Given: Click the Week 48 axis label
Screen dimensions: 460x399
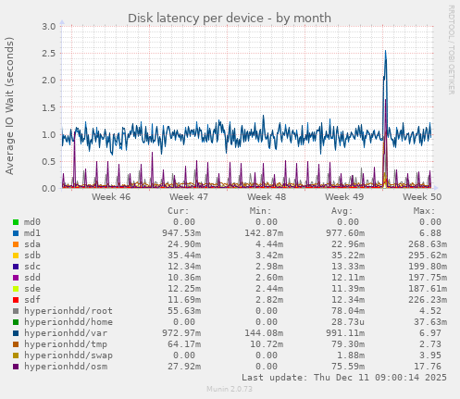Looking at the screenshot, I should [267, 197].
